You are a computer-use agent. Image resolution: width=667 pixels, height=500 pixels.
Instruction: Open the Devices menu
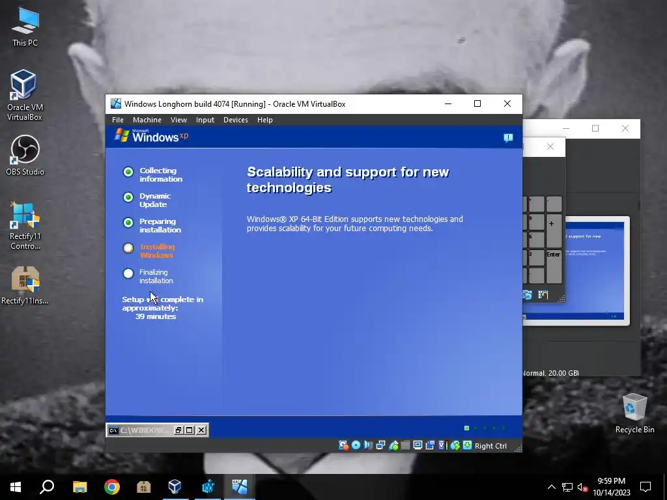click(x=236, y=120)
